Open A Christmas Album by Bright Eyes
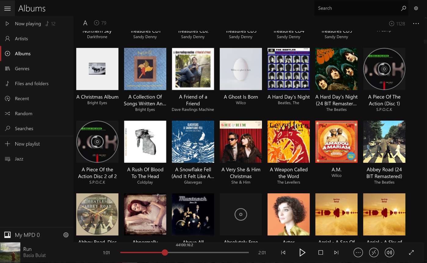 coord(97,69)
